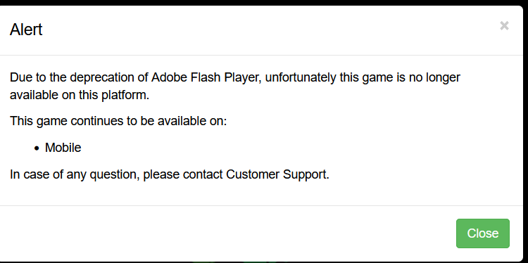This screenshot has width=528, height=263.
Task: Click the dark backdrop above the dialog
Action: point(264,2)
